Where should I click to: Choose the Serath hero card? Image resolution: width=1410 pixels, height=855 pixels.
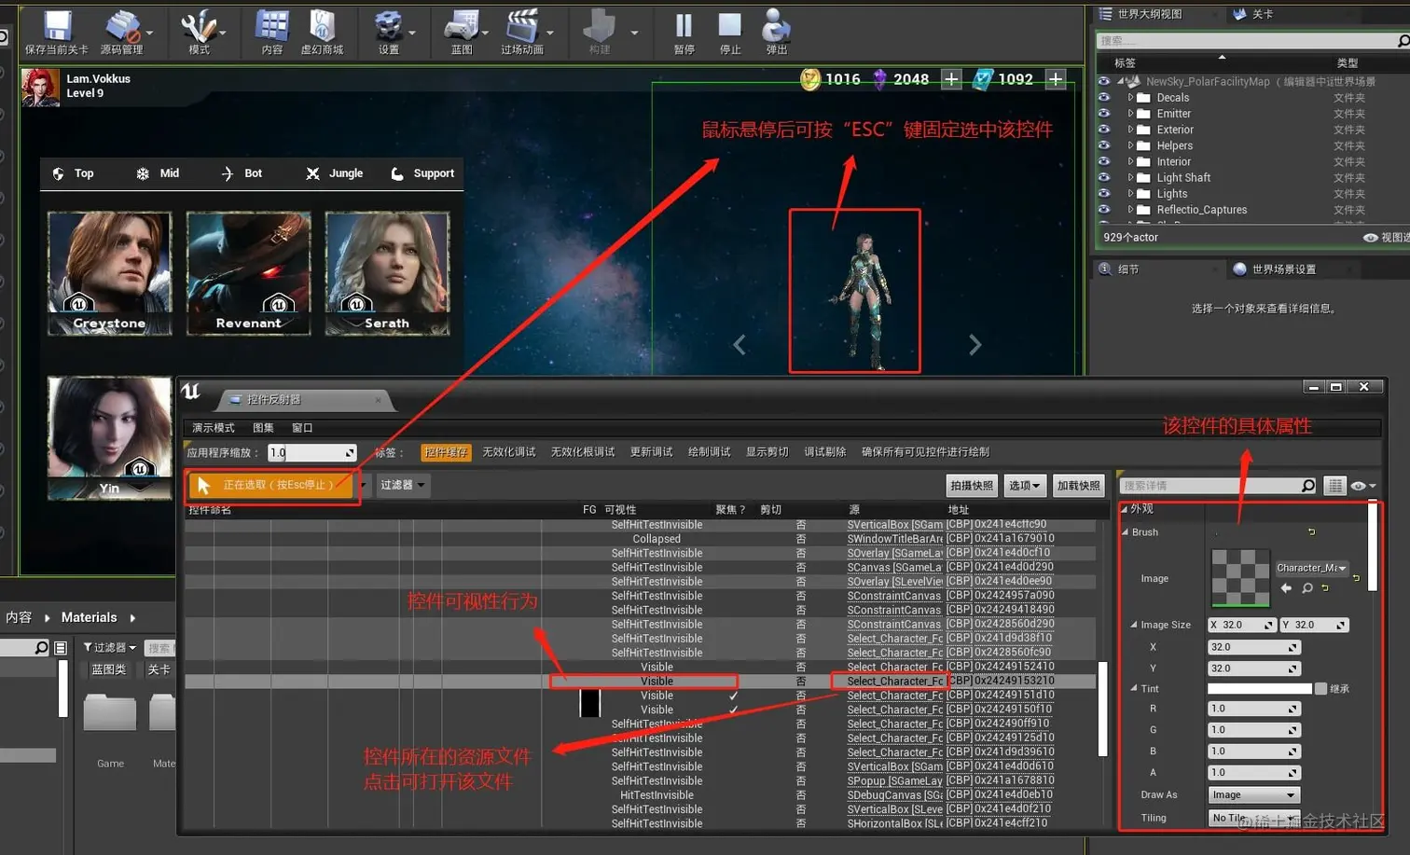(387, 272)
